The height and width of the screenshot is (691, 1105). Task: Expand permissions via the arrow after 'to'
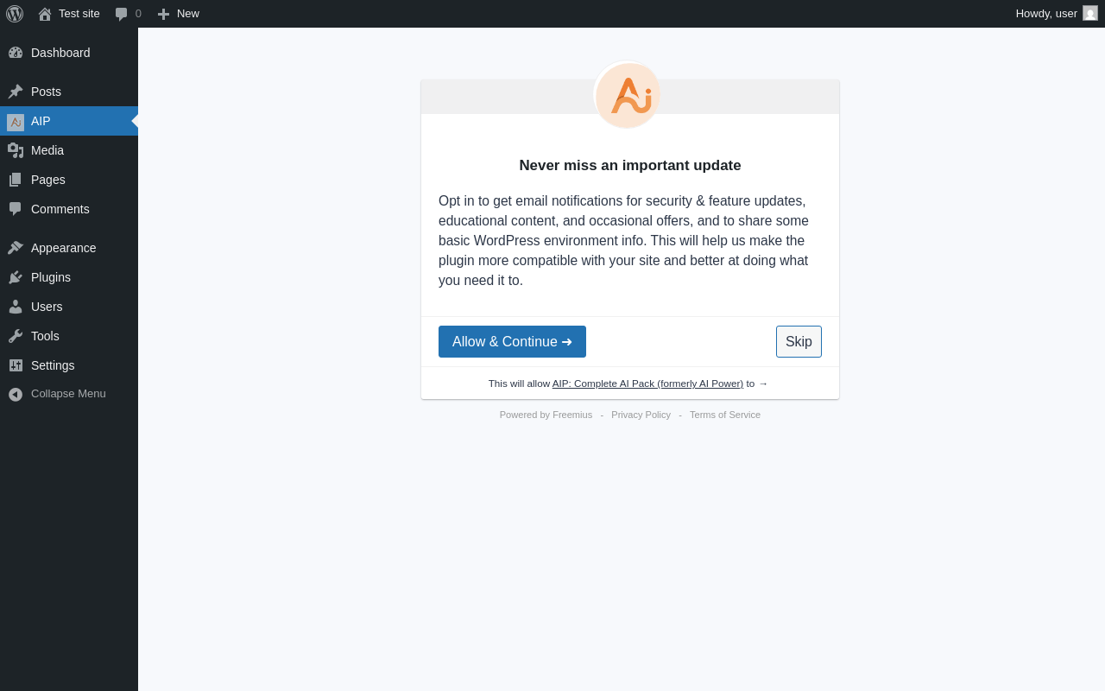point(763,384)
